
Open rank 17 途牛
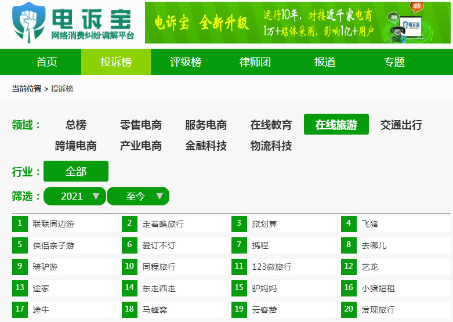(x=41, y=310)
